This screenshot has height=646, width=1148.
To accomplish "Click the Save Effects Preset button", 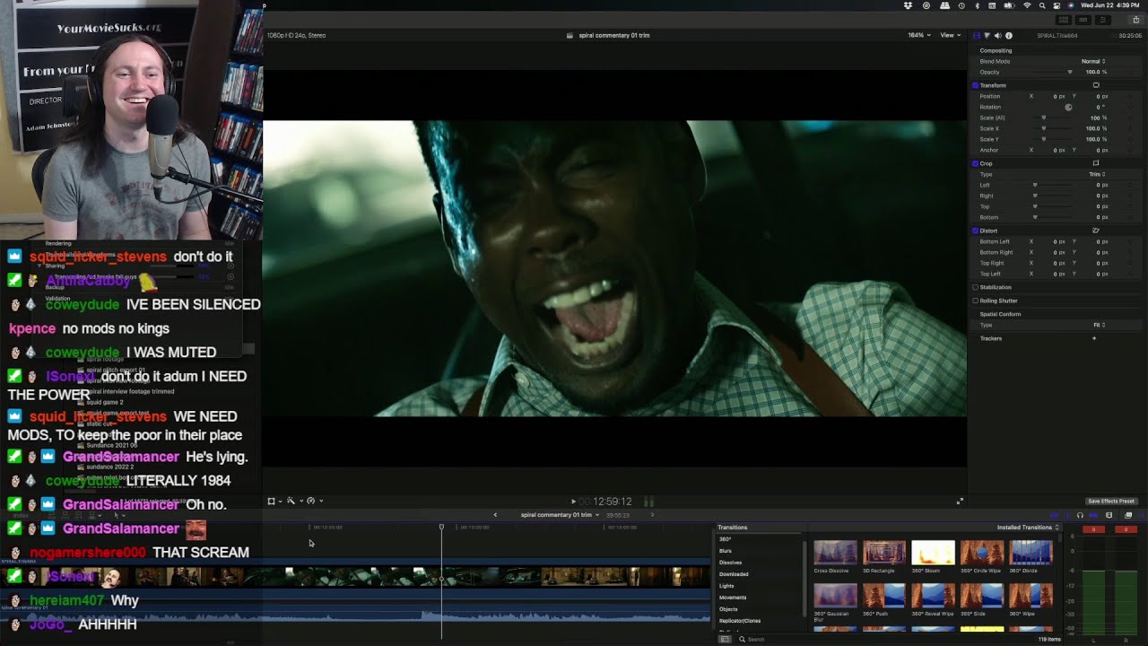I will (x=1111, y=502).
